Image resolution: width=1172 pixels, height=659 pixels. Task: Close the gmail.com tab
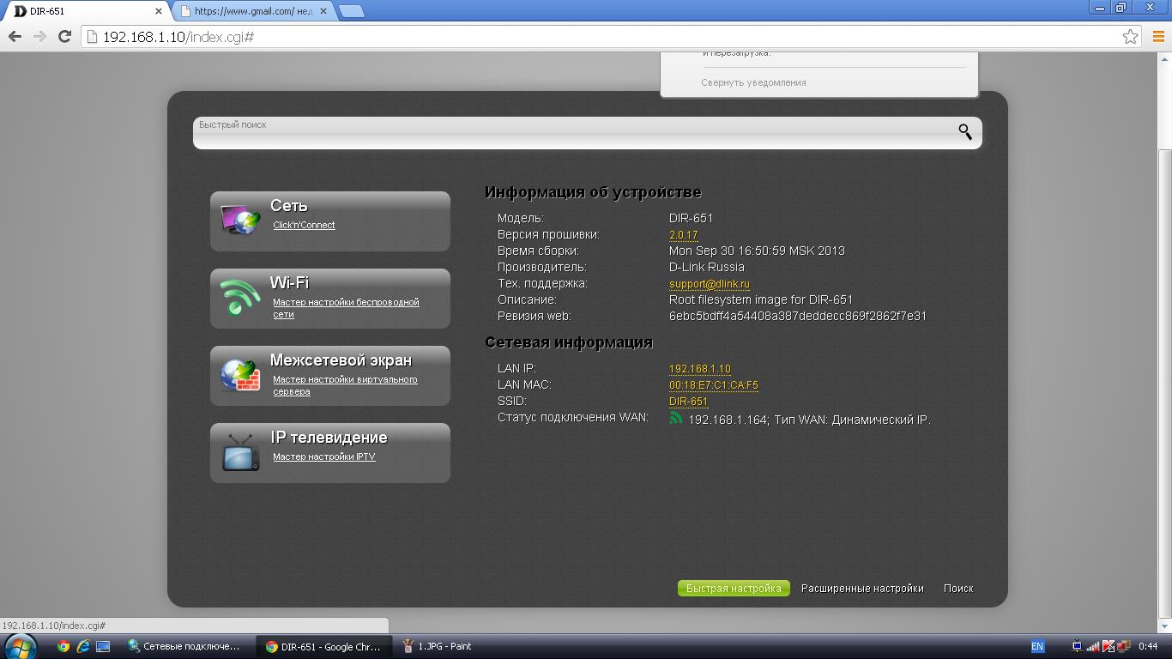[x=325, y=11]
